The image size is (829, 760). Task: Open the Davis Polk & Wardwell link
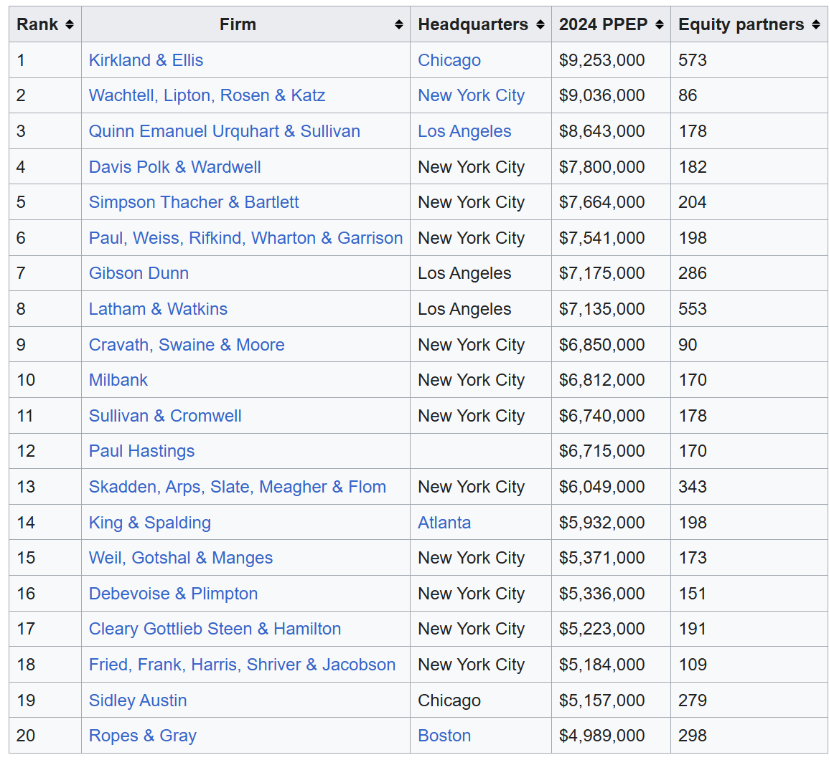point(174,167)
